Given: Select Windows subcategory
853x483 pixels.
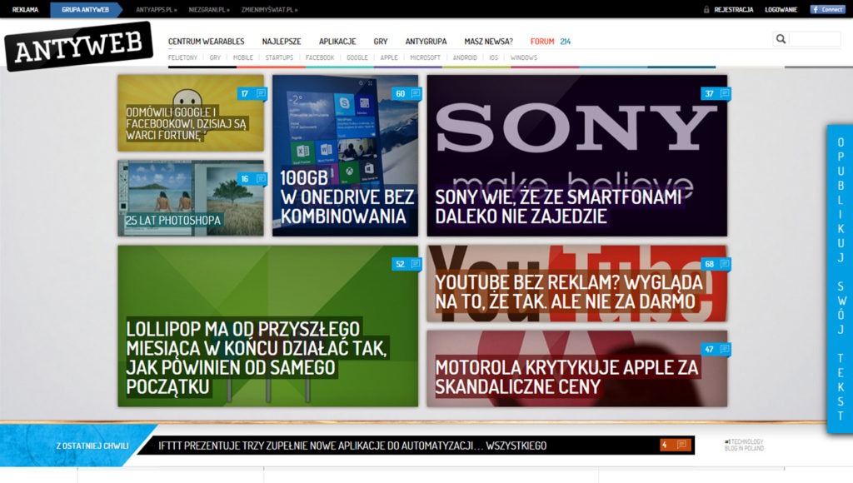Looking at the screenshot, I should tap(524, 57).
